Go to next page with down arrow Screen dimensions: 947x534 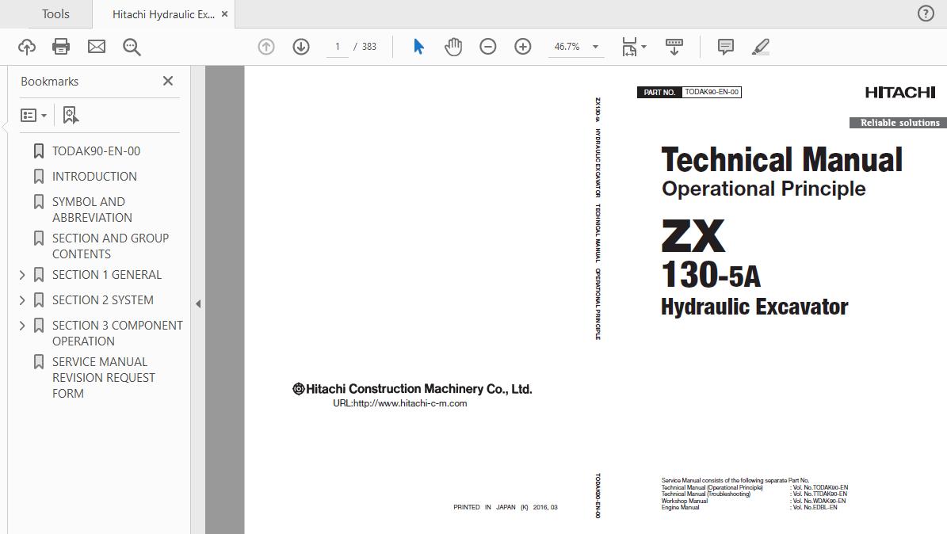[301, 46]
